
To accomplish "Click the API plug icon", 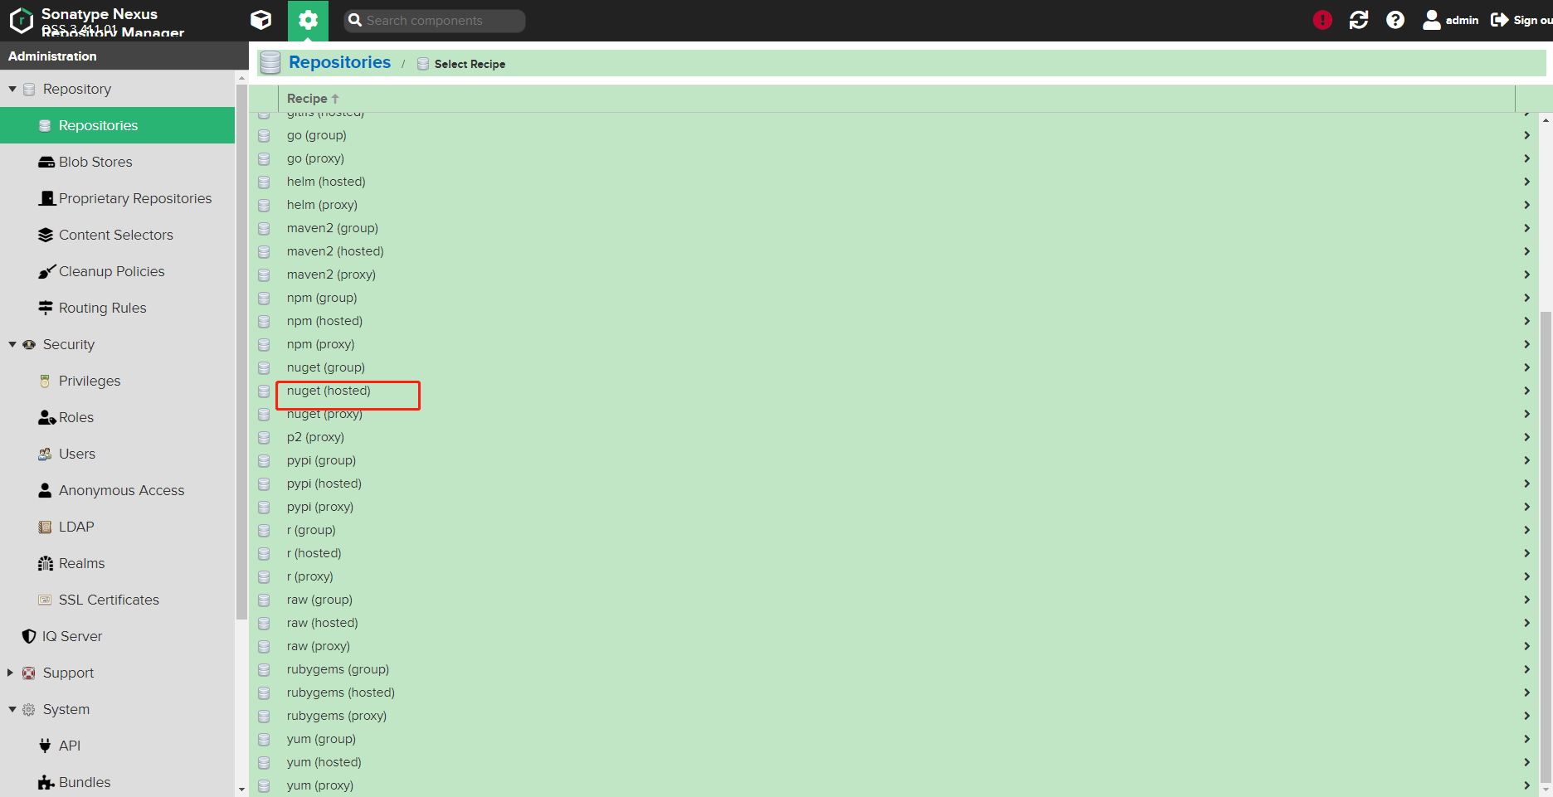I will [45, 746].
